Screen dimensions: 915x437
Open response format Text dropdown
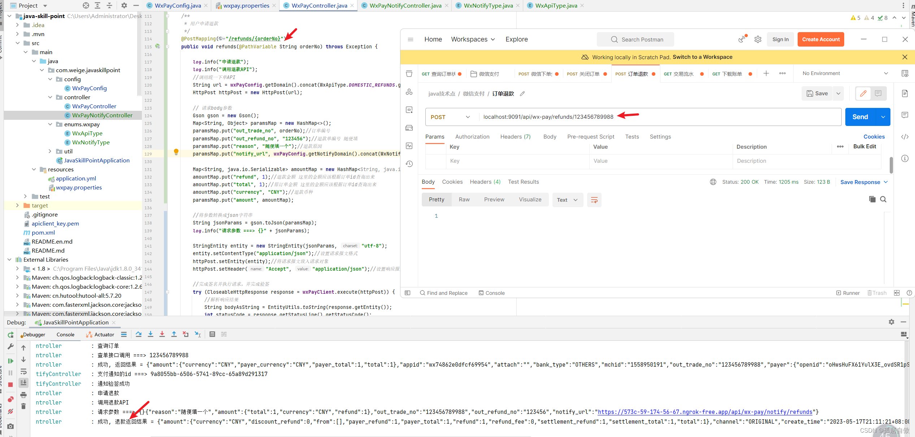(x=568, y=200)
